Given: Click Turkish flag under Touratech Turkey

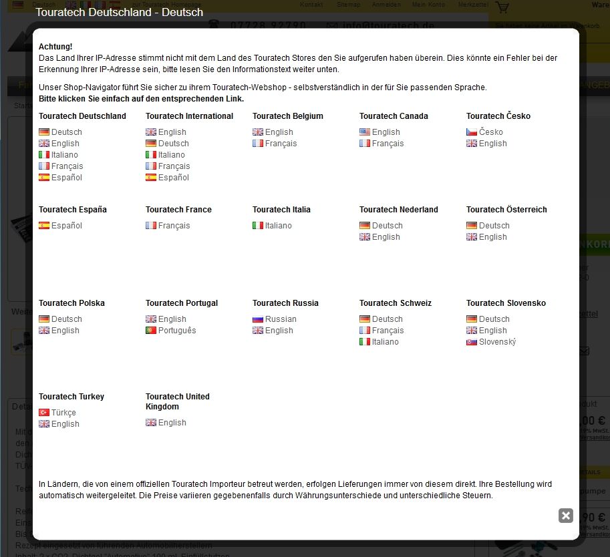Looking at the screenshot, I should click(44, 413).
